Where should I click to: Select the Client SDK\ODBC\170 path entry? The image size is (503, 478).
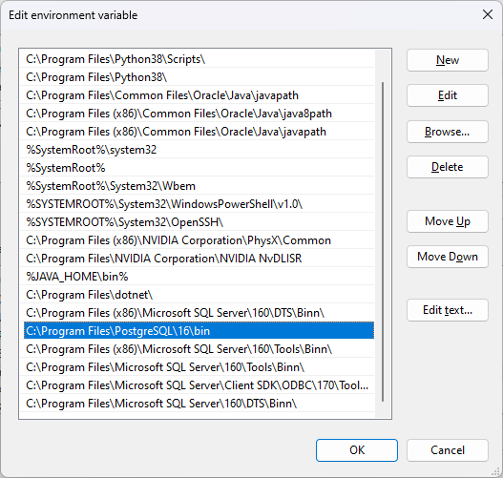[199, 385]
